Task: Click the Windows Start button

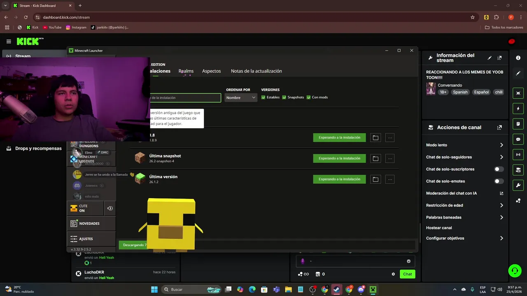Action: [154, 289]
